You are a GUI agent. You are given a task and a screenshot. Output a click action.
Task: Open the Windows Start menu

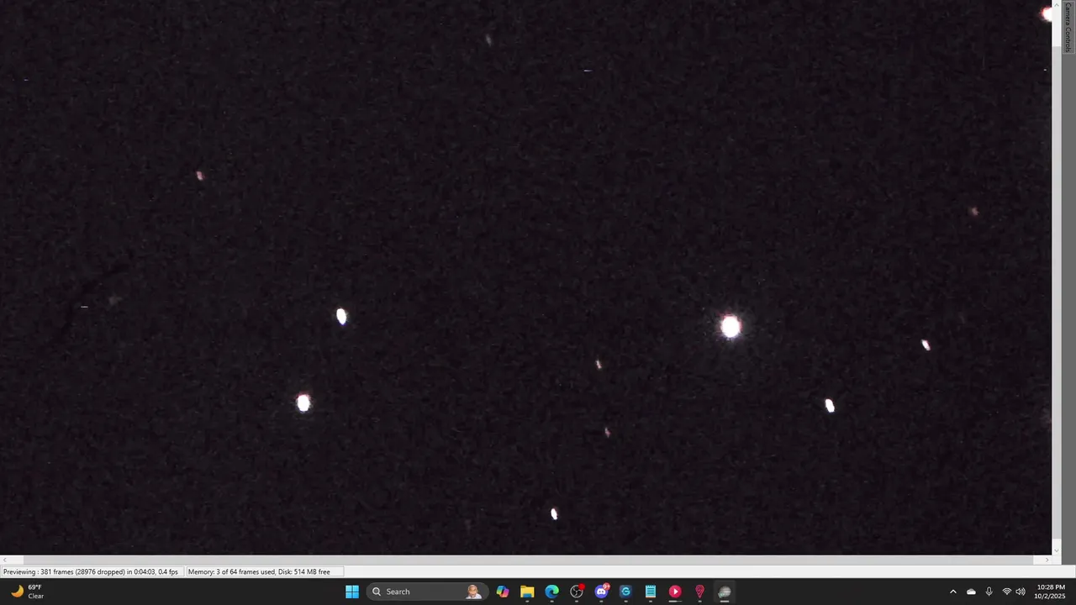(352, 592)
